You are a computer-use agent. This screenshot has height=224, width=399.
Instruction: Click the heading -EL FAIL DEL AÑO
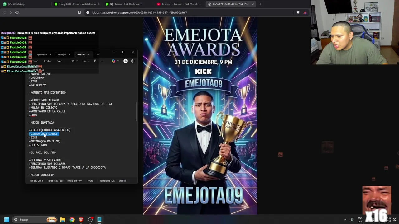click(42, 152)
